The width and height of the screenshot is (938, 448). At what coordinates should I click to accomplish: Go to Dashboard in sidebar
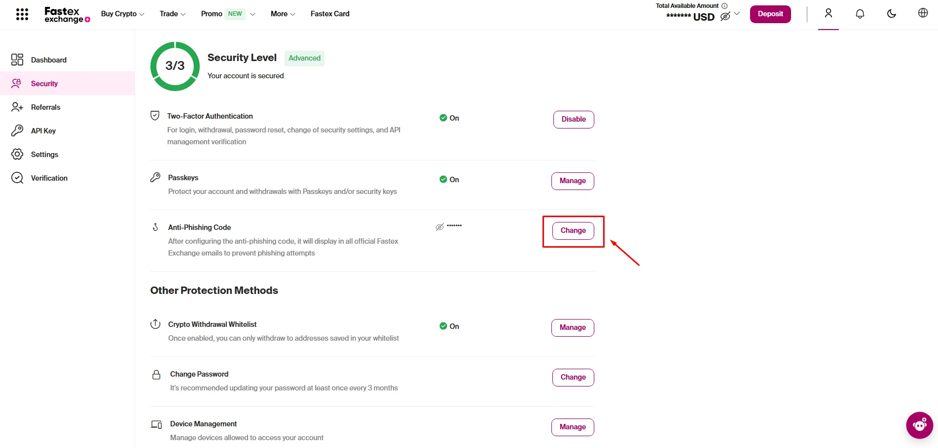click(68, 60)
